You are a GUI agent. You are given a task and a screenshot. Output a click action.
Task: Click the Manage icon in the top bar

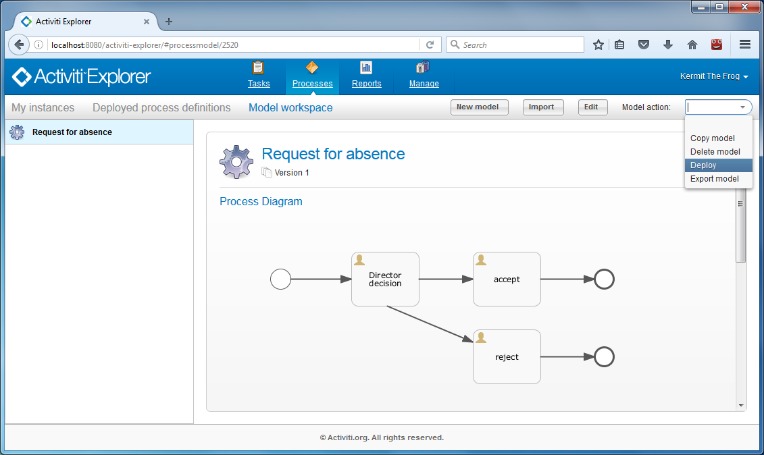click(x=424, y=68)
